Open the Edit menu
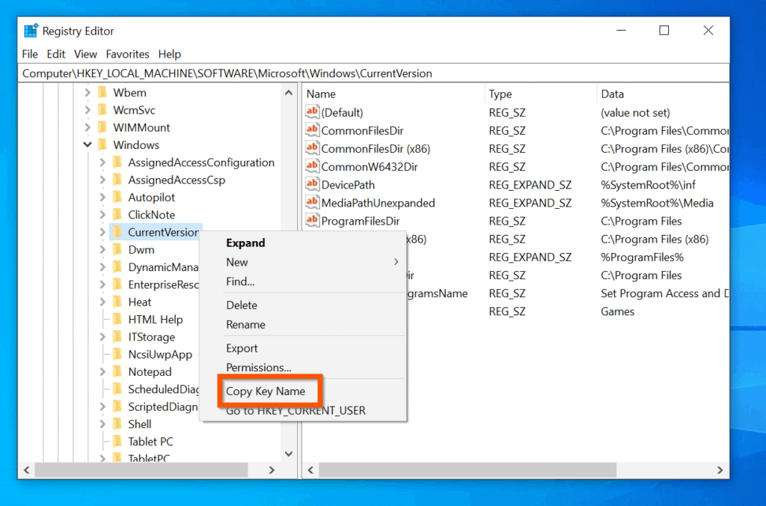The image size is (766, 506). coord(55,54)
